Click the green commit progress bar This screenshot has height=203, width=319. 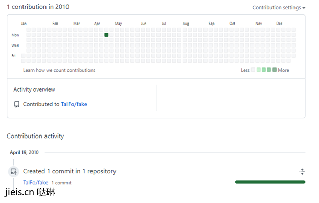[270, 182]
